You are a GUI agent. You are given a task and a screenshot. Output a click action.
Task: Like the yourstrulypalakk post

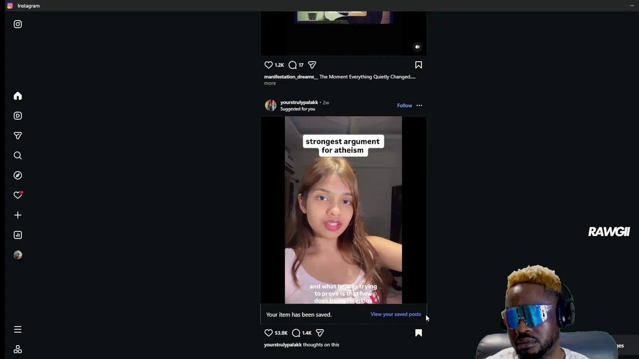(x=269, y=333)
